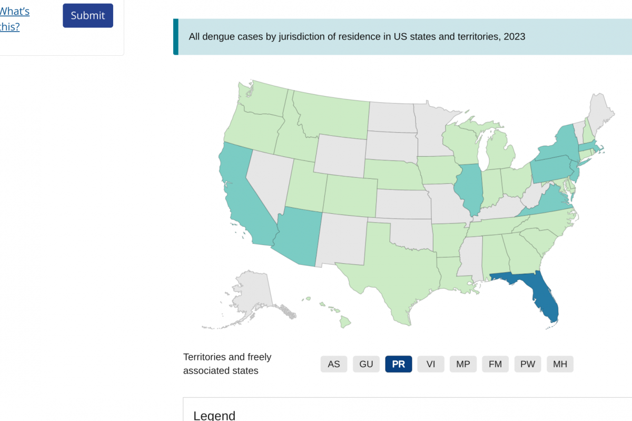Open the "What's this?" link

pos(14,19)
